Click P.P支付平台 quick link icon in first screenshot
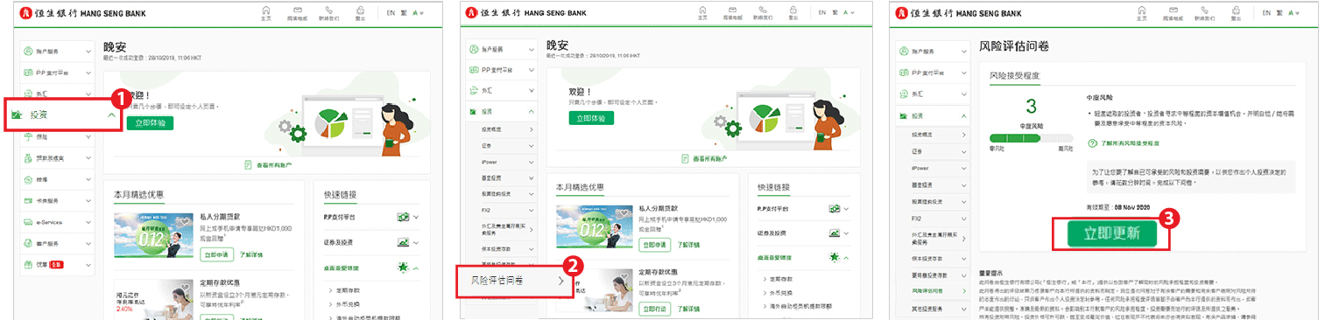The height and width of the screenshot is (320, 1332). point(403,217)
